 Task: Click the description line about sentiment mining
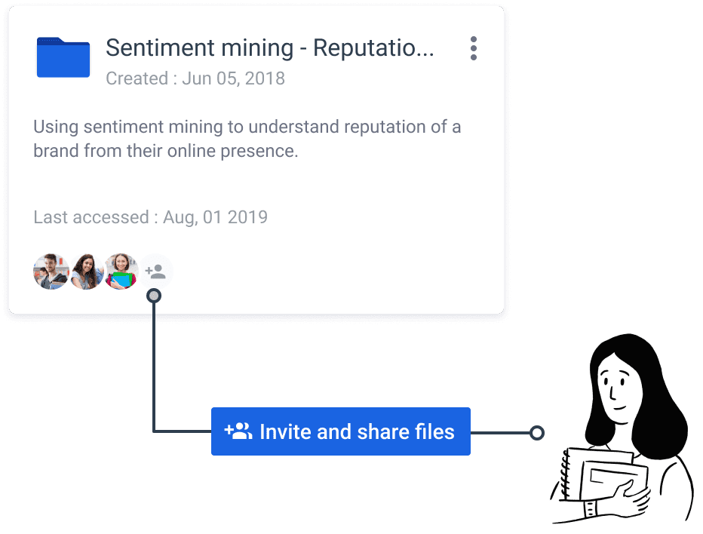247,127
